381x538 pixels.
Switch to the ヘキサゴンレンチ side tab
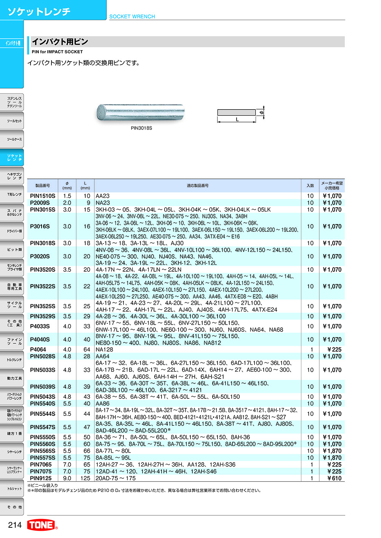(x=12, y=176)
